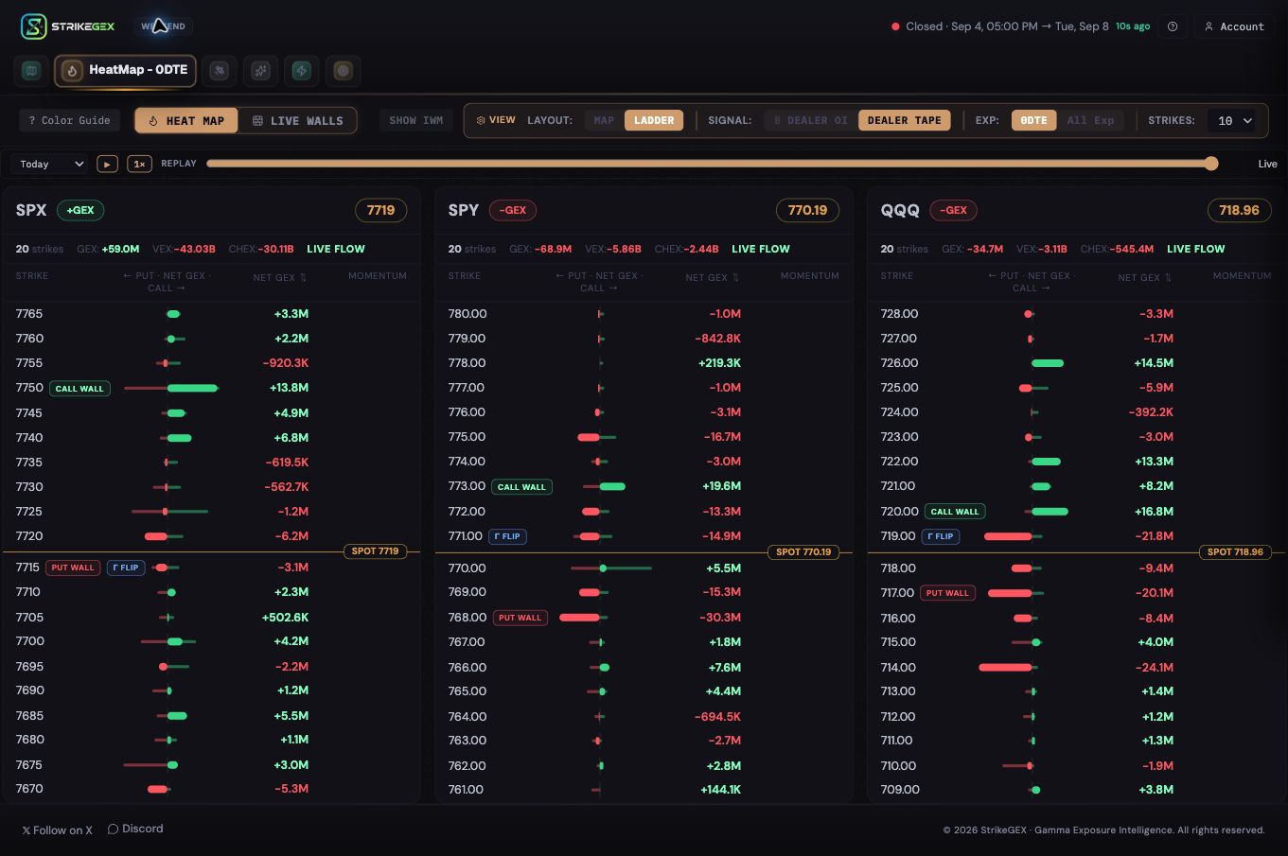
Task: Click the QQQ -GEX badge
Action: (953, 210)
